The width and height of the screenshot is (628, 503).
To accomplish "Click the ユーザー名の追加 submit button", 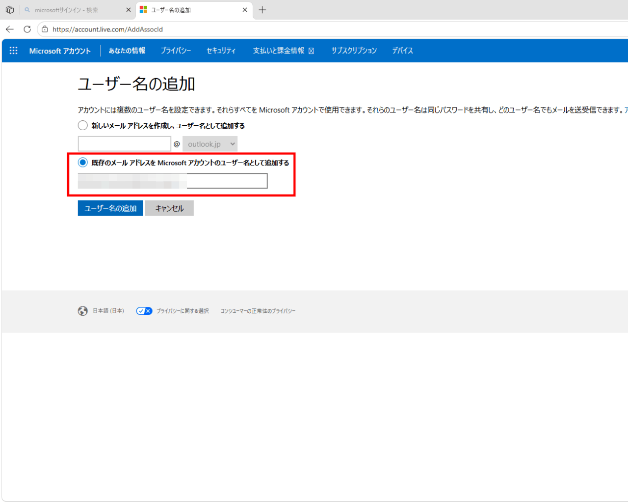I will [110, 208].
